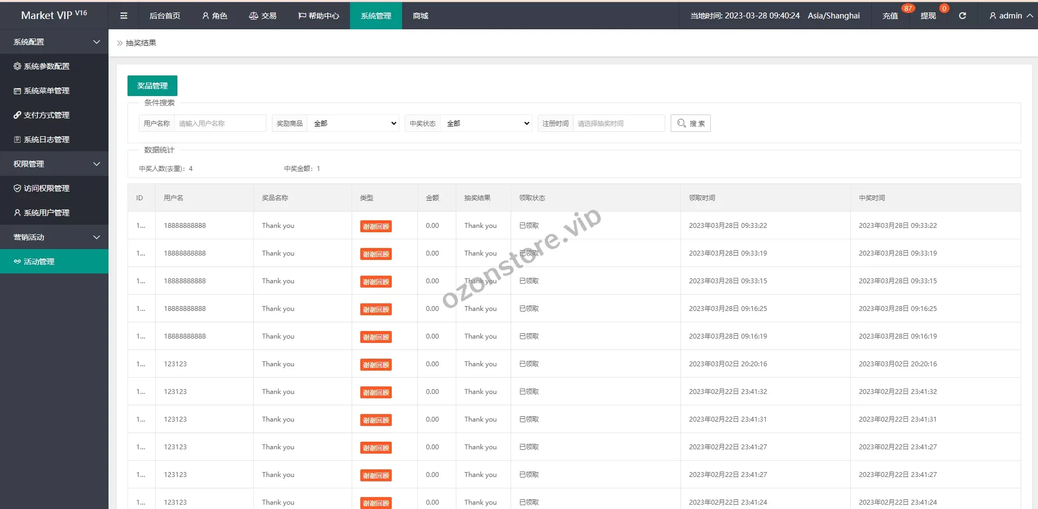This screenshot has width=1038, height=509.
Task: Open the 中奖状态 dropdown
Action: 486,123
